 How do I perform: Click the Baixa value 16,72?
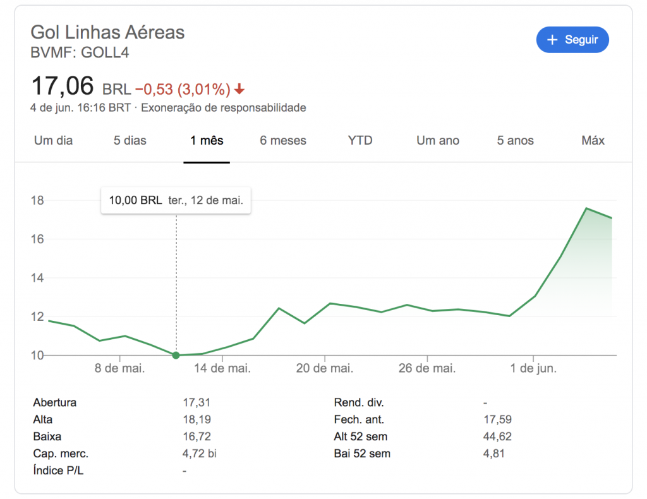coord(197,436)
